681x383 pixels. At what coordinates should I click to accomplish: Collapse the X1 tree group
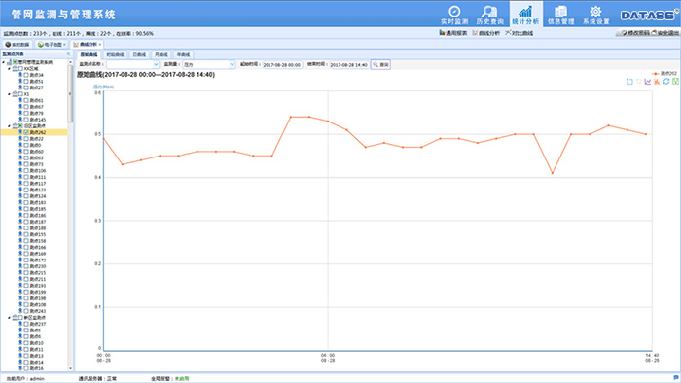tap(9, 94)
